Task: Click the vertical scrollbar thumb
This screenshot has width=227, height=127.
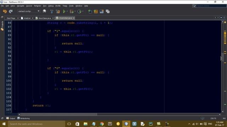Action: pos(222,57)
